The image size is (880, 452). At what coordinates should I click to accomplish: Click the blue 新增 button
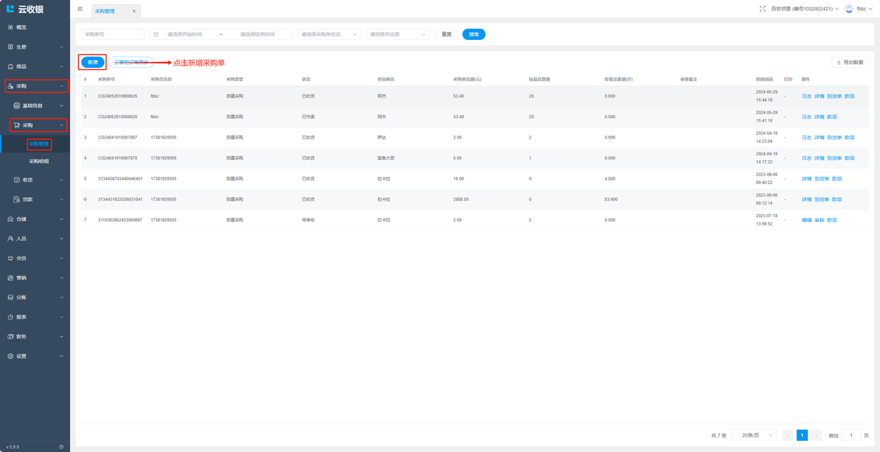[x=93, y=63]
